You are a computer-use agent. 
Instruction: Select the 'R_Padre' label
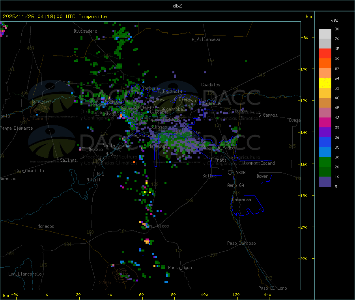226,148
